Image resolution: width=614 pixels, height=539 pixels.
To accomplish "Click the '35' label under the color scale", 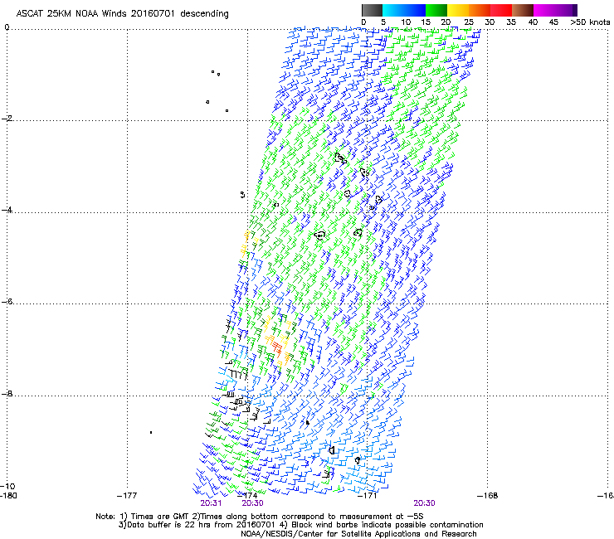I will coord(511,22).
